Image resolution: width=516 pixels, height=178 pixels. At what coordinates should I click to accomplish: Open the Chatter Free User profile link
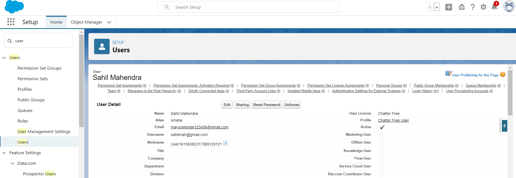coord(393,120)
